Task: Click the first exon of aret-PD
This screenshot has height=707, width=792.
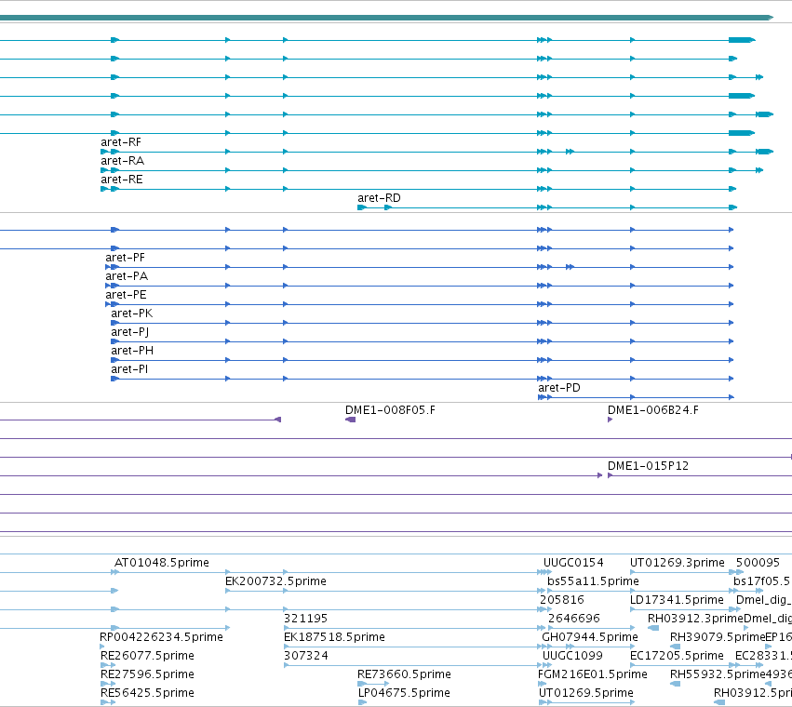Action: [542, 397]
